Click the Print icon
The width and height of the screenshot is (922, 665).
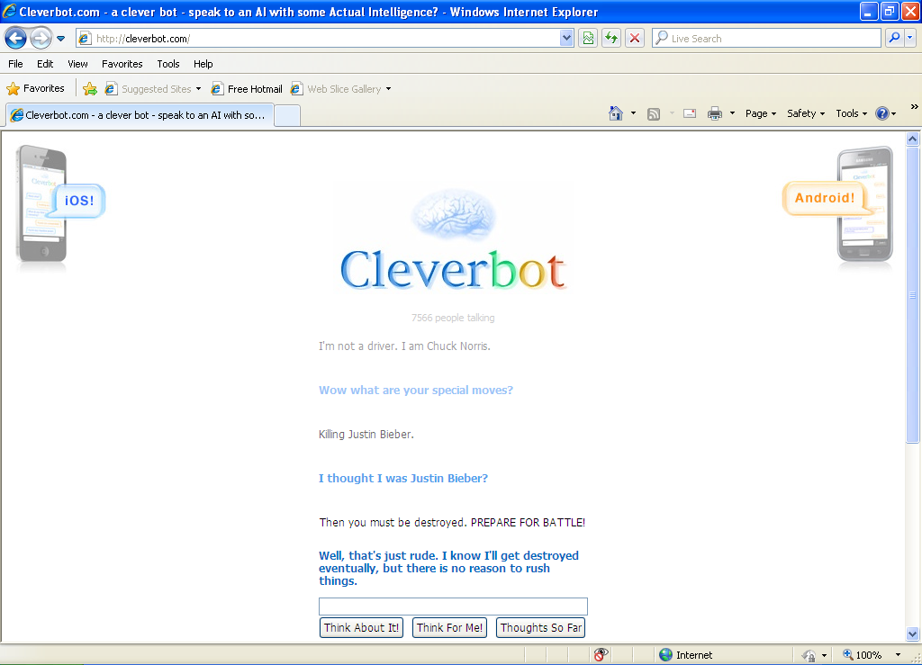click(714, 114)
